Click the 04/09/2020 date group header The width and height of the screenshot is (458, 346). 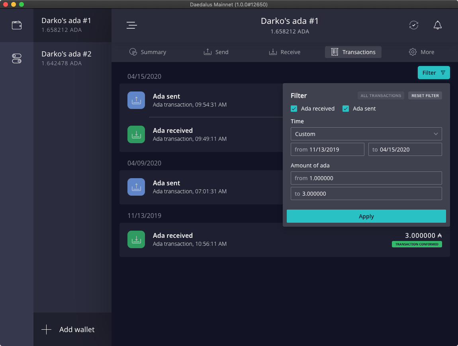[x=144, y=163]
